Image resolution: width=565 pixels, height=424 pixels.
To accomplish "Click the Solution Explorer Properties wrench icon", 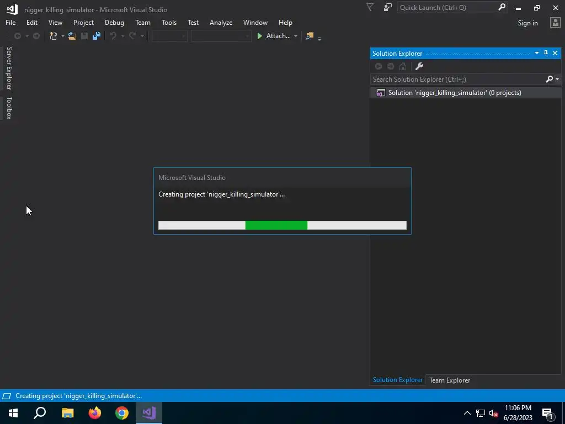I will coord(419,66).
